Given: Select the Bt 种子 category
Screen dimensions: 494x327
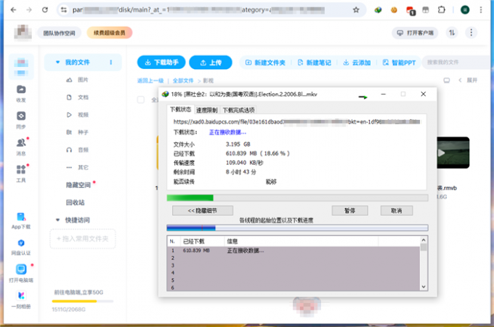Looking at the screenshot, I should coord(77,132).
